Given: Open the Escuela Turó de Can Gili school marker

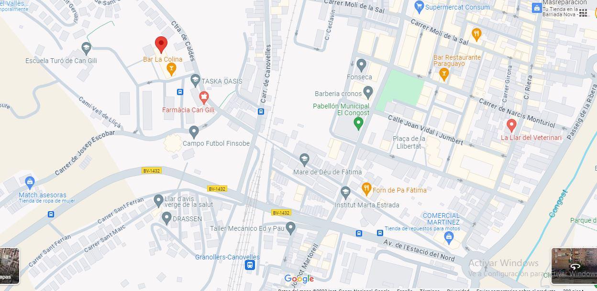Looking at the screenshot, I should [x=86, y=48].
